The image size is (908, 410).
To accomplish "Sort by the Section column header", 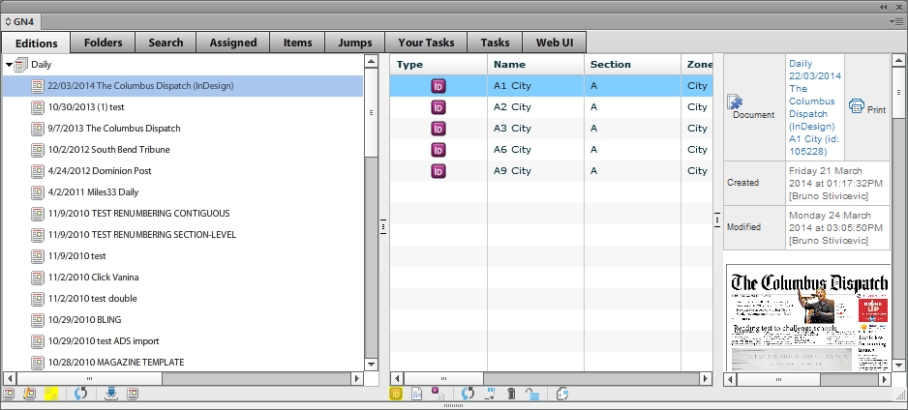I will [x=632, y=65].
